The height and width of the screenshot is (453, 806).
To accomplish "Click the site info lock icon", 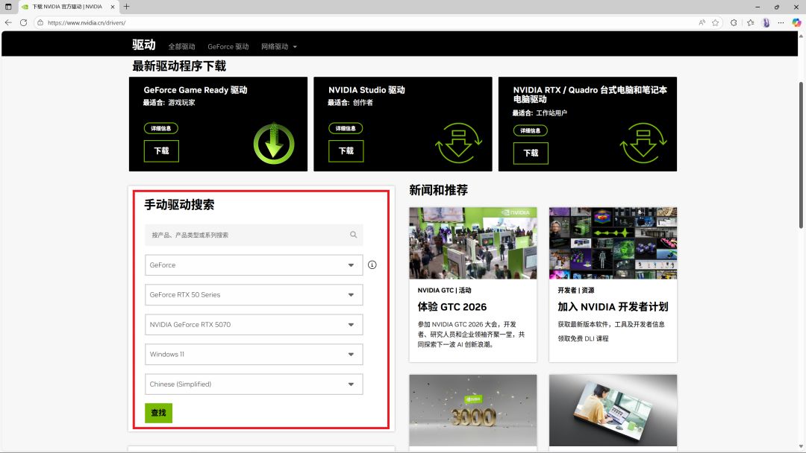I will click(40, 22).
